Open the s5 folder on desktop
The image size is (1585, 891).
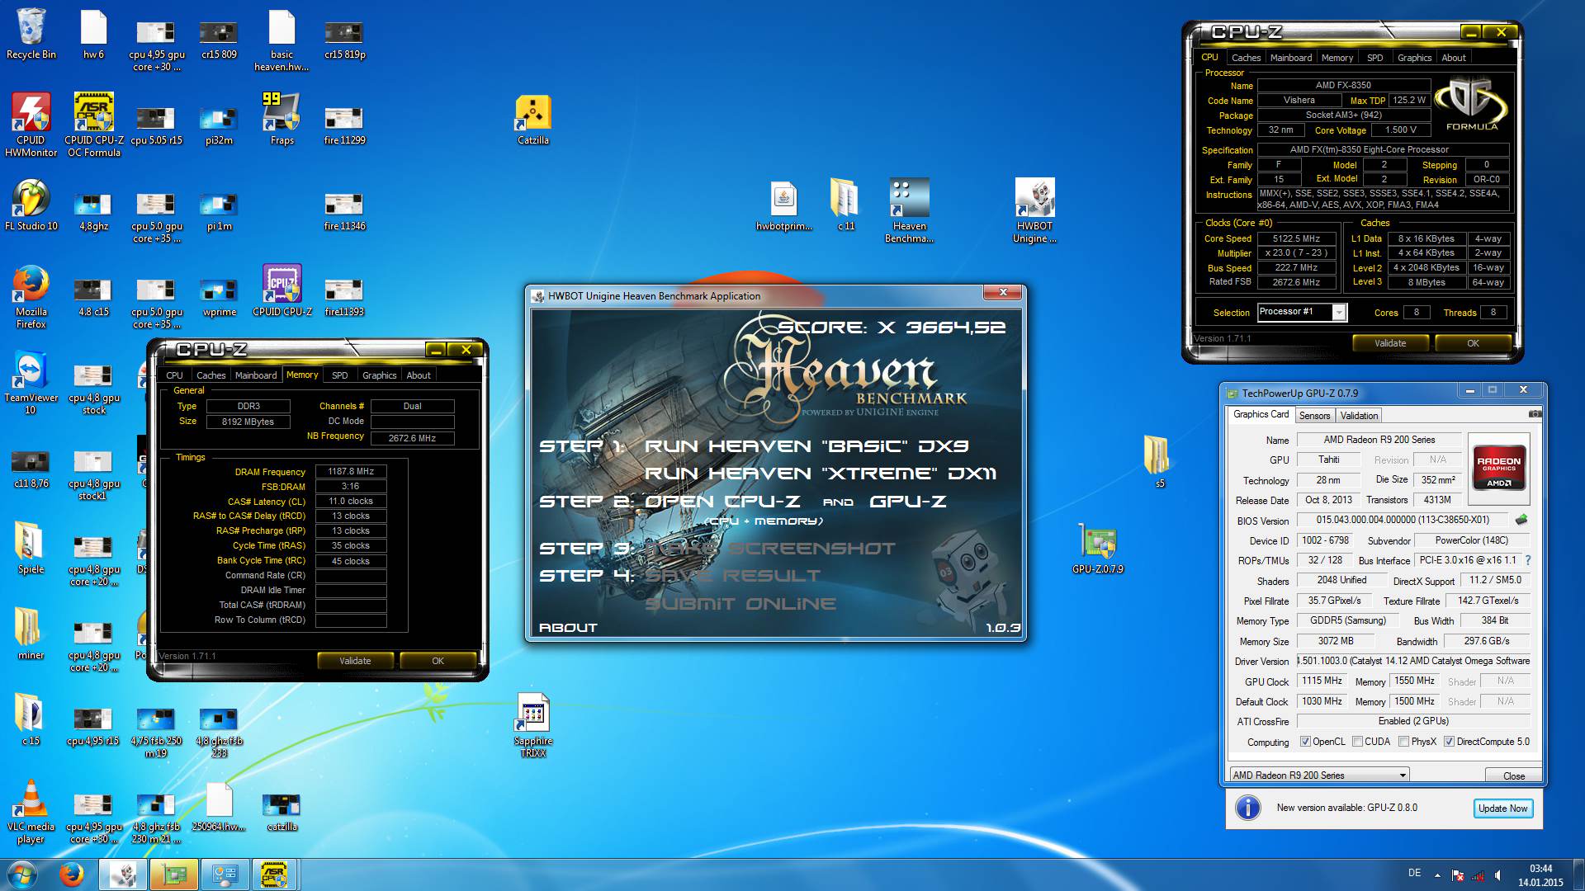click(1159, 462)
